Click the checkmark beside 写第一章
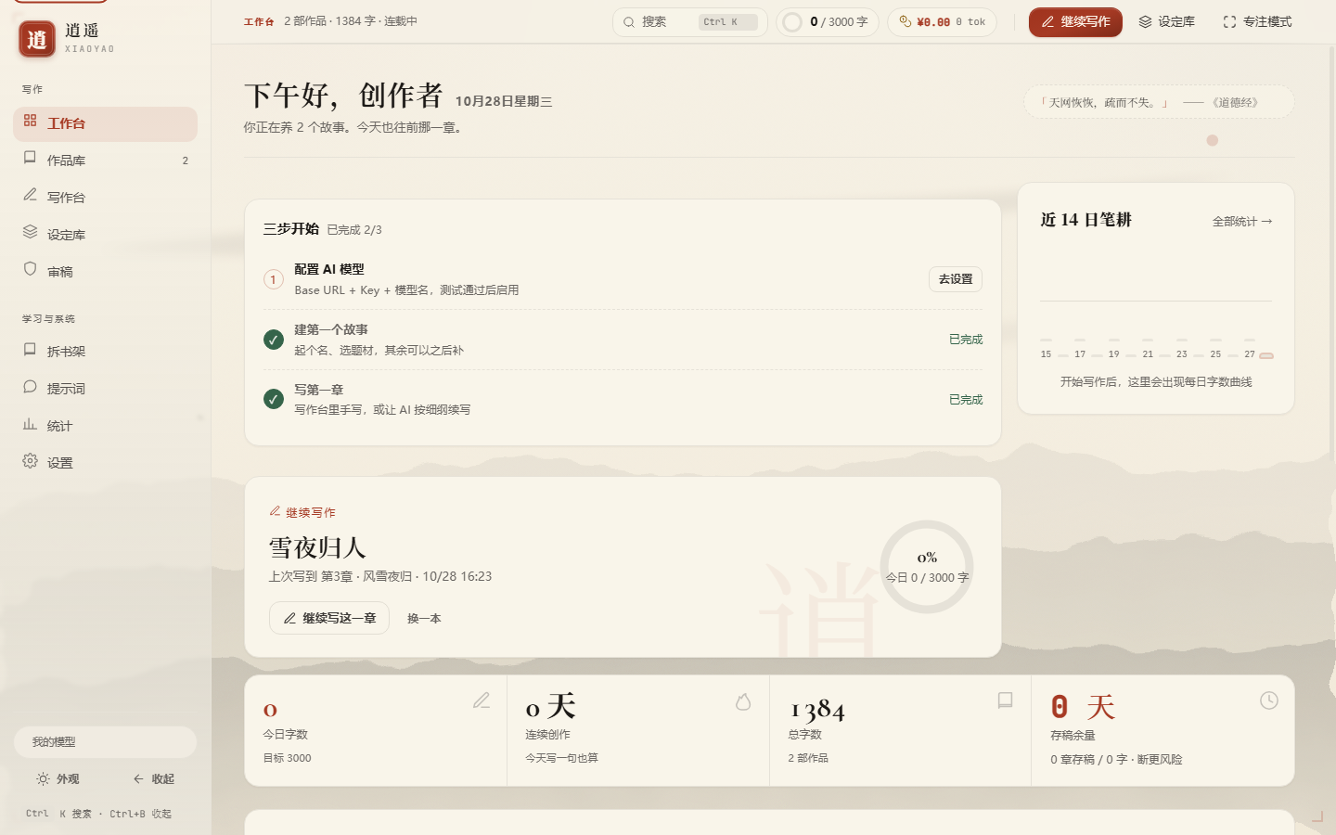 click(273, 399)
